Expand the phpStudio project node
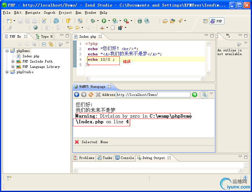 pos(7,72)
